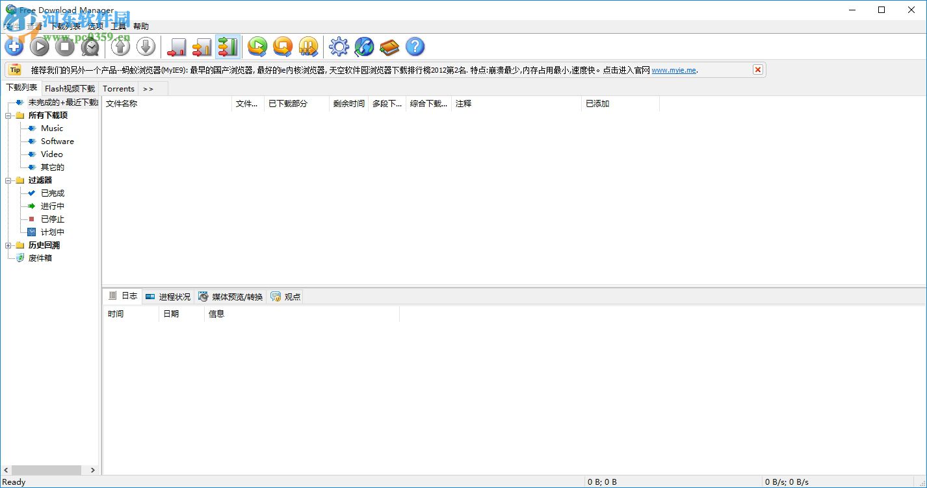Open the scheduler clock icon
Image resolution: width=927 pixels, height=488 pixels.
click(90, 46)
